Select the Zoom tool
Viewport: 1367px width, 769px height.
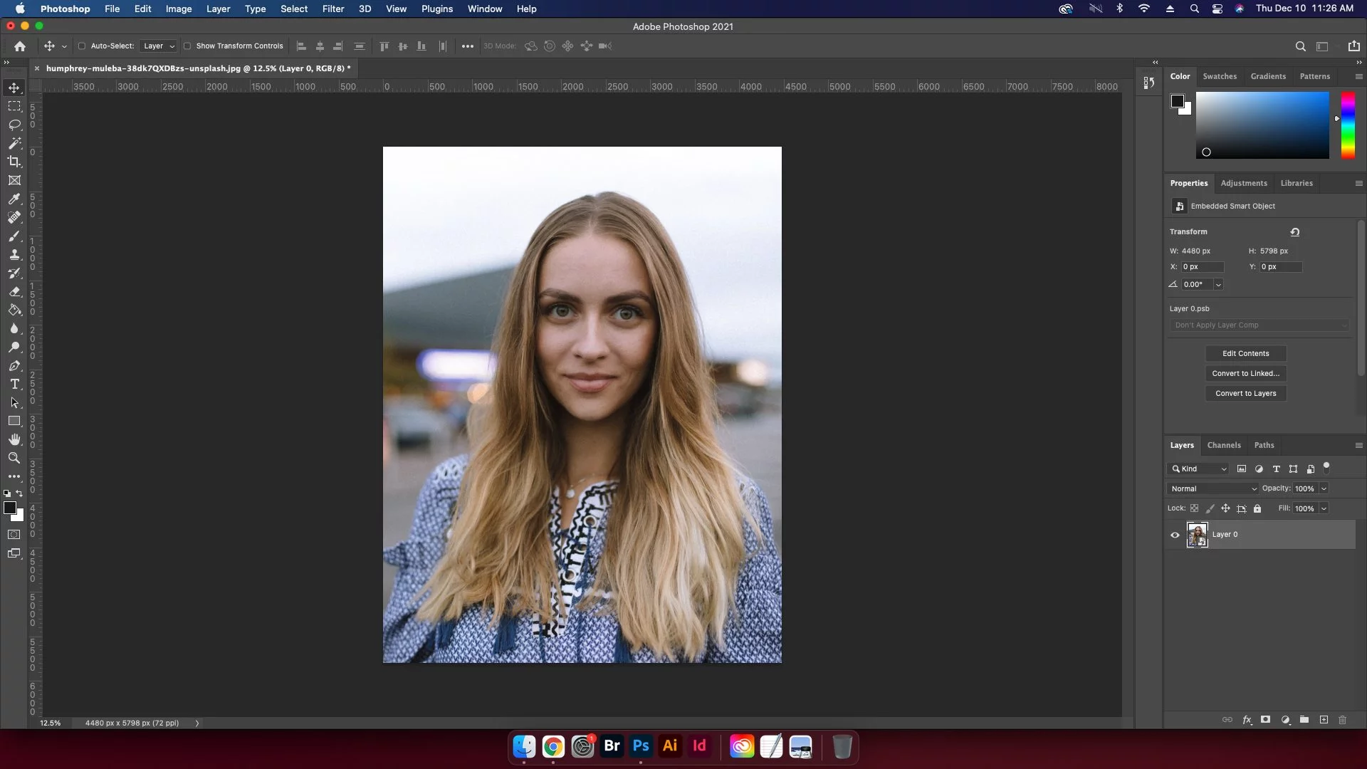click(x=14, y=458)
